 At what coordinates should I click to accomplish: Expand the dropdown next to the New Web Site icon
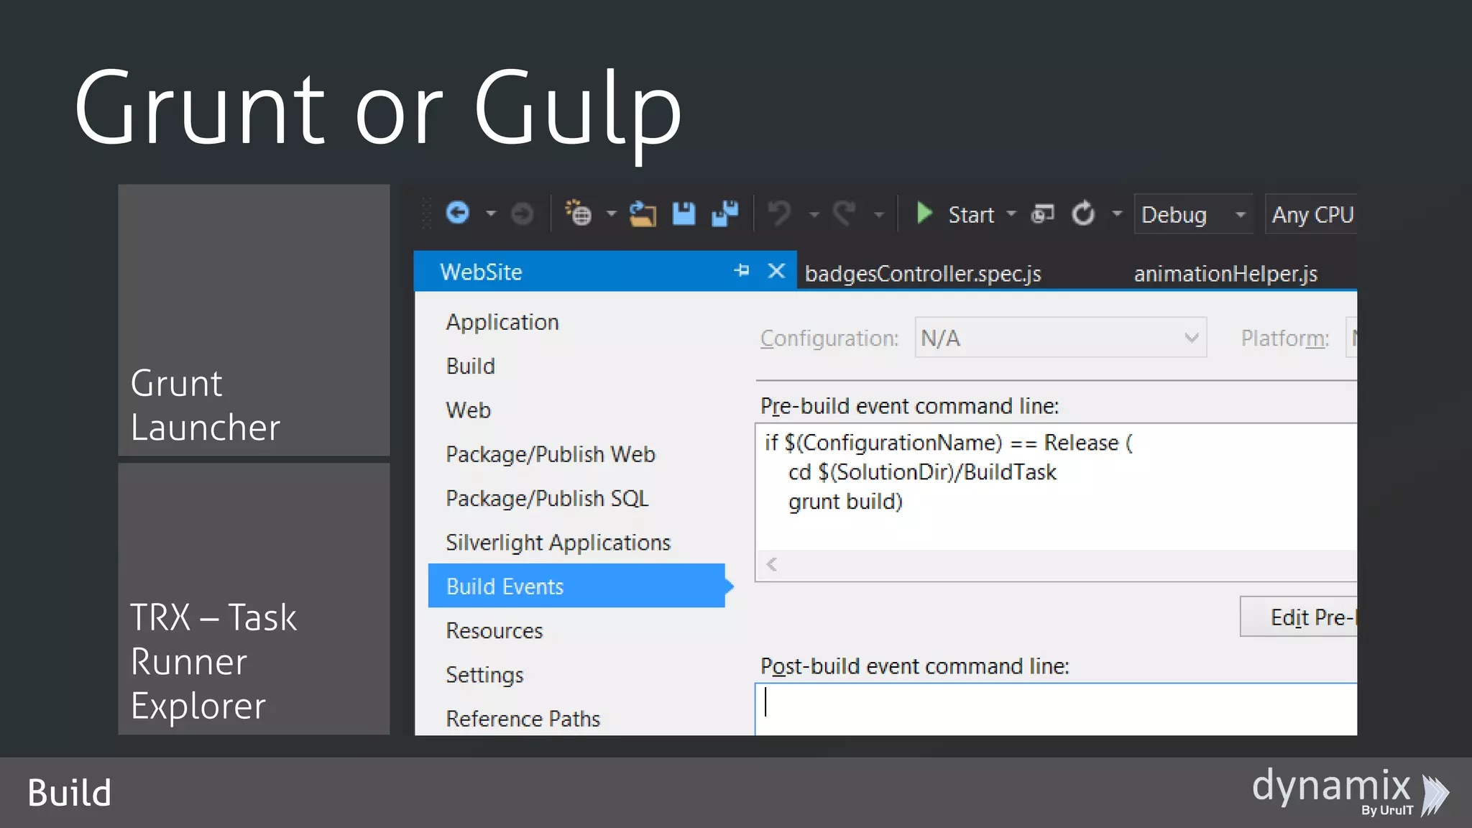611,214
